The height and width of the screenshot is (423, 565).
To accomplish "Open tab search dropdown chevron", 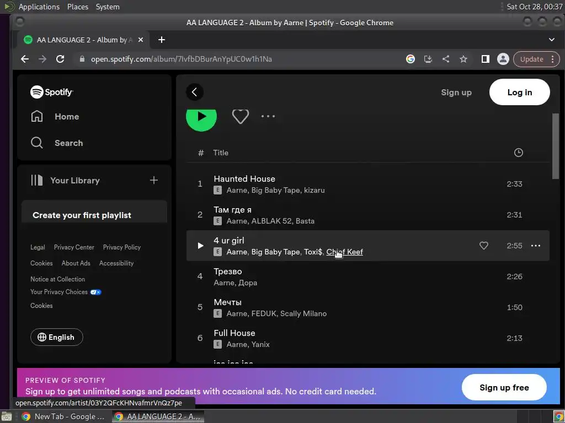I will 551,40.
